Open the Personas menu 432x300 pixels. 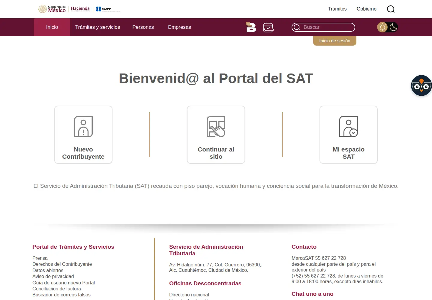pos(143,27)
